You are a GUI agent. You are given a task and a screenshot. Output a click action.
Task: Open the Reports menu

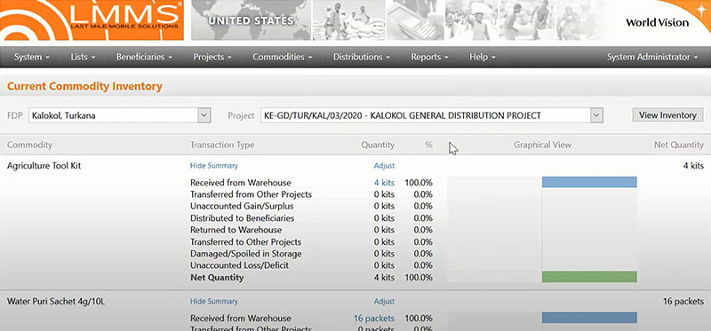tap(429, 57)
